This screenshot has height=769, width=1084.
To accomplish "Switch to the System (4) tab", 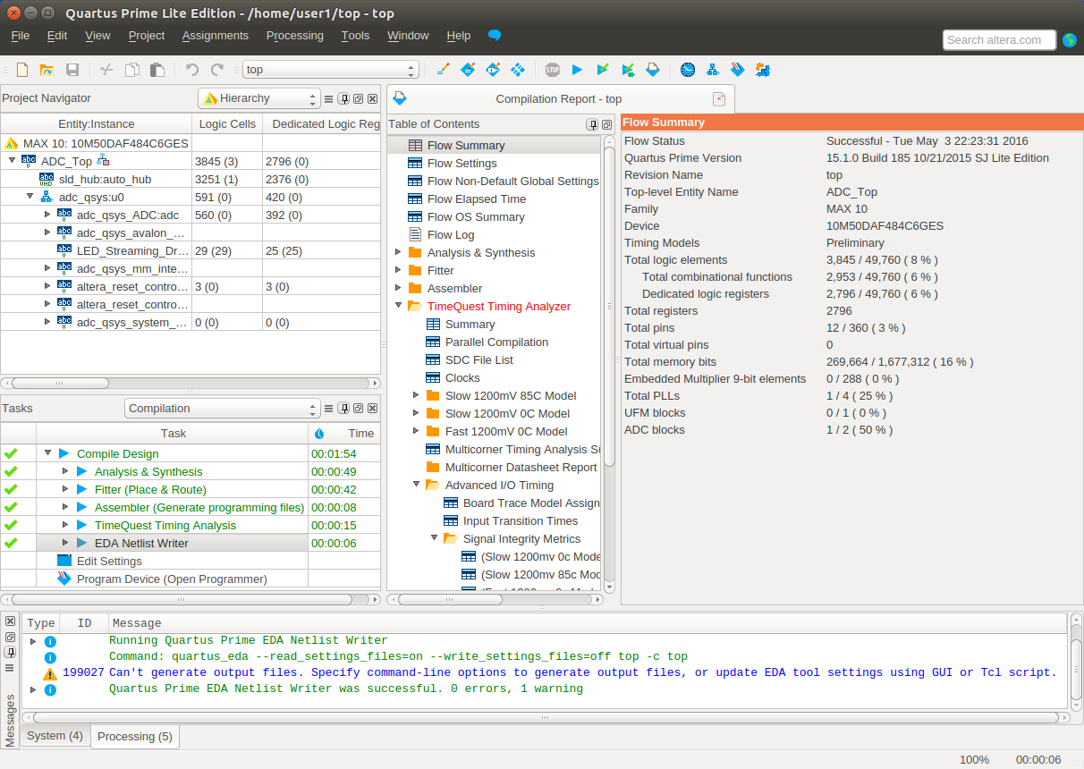I will pos(55,736).
